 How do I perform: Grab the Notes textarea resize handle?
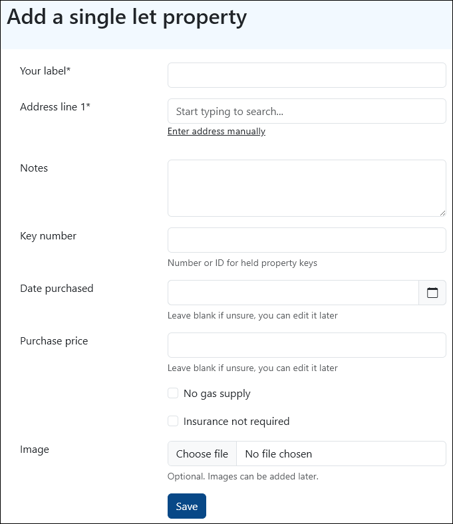tap(442, 213)
